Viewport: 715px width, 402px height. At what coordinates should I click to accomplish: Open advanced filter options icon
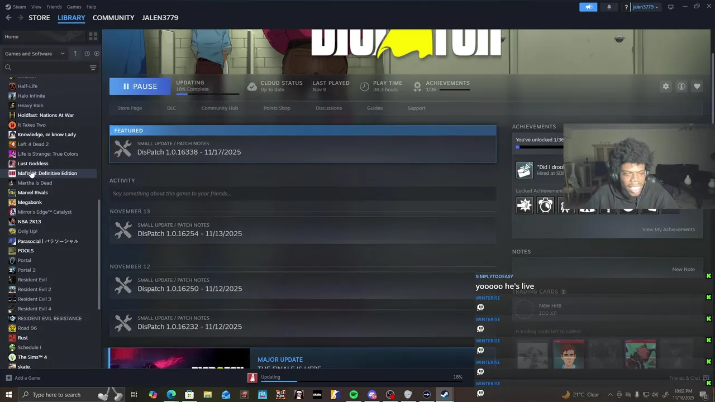click(x=93, y=68)
